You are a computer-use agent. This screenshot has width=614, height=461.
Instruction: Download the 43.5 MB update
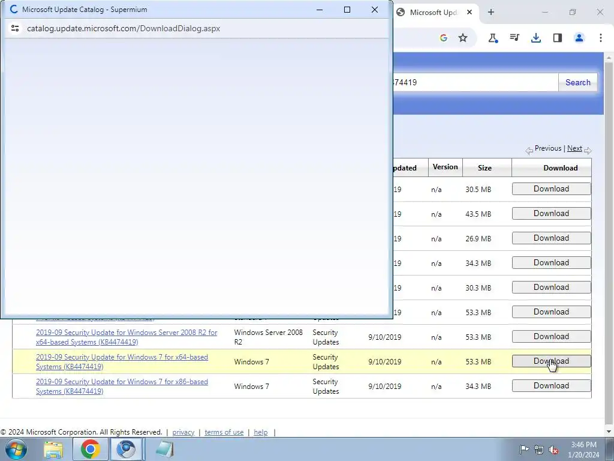pyautogui.click(x=552, y=214)
